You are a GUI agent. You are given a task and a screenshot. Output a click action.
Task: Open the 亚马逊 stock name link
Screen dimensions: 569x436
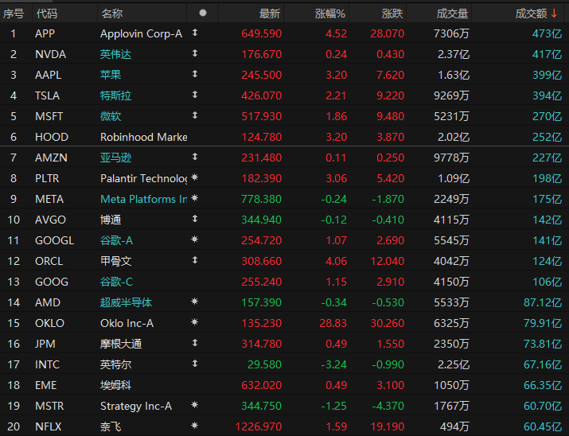click(x=115, y=158)
